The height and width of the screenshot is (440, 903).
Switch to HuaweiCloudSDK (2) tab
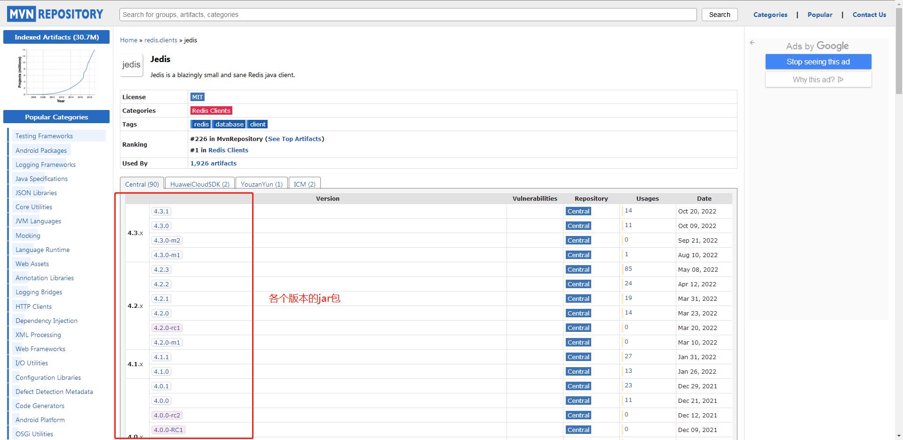pos(200,184)
